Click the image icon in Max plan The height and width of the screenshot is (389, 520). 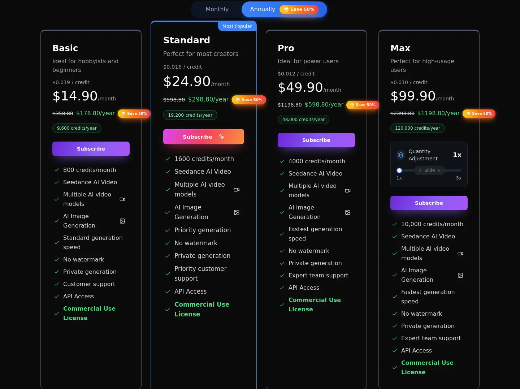pos(460,275)
